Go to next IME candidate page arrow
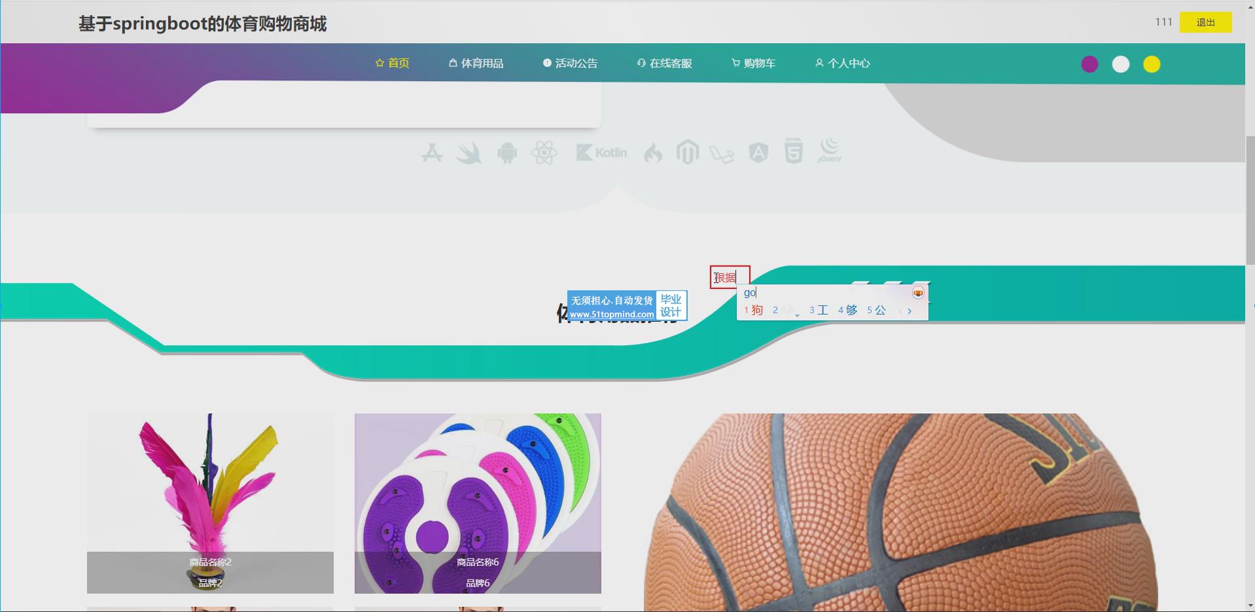This screenshot has height=612, width=1255. [x=910, y=311]
